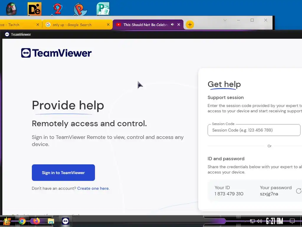Open the browser tab search dropdown chevron

tap(225, 20)
